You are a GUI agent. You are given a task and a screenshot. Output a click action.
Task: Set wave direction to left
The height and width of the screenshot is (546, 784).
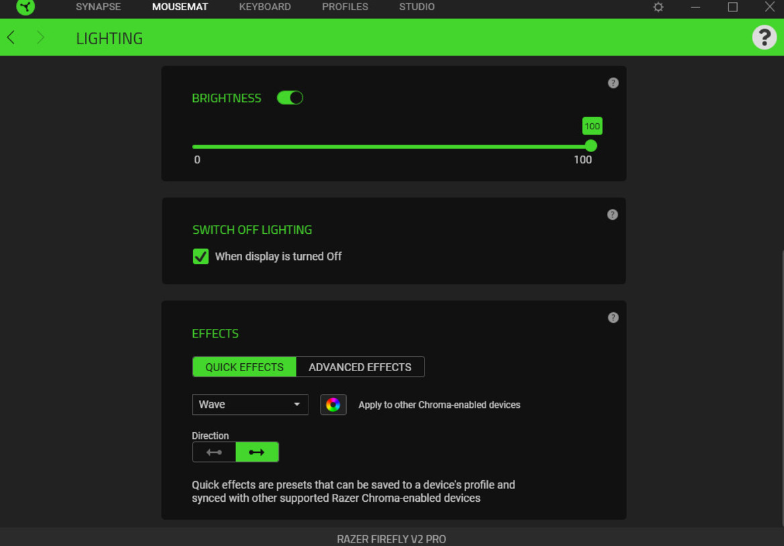point(214,452)
